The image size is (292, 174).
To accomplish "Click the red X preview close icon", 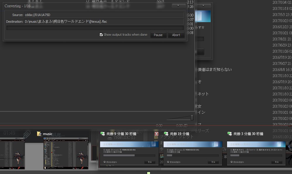I will tap(157, 134).
